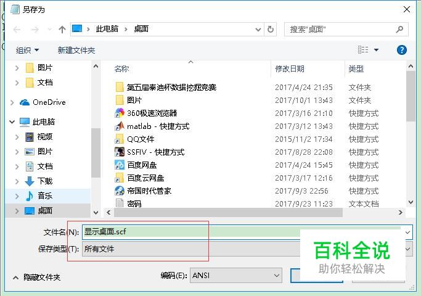Select the 百度云网盘 shortcut icon
This screenshot has height=296, width=421.
tap(120, 178)
